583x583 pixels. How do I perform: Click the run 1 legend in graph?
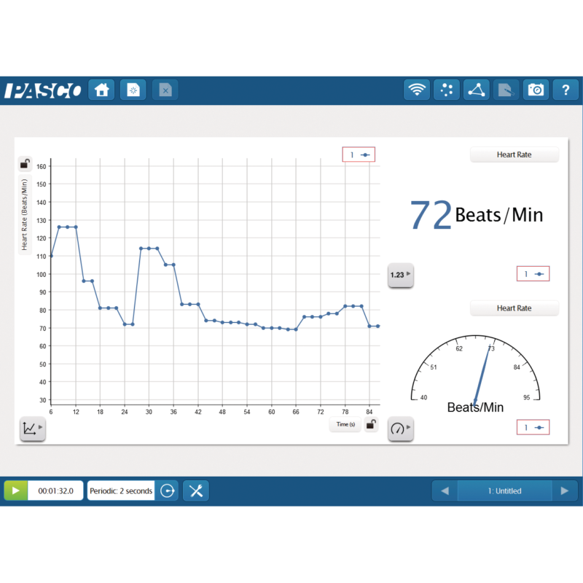(359, 154)
